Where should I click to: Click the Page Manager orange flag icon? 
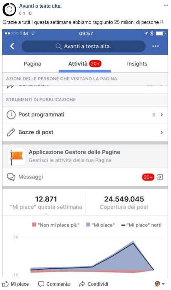tap(17, 156)
